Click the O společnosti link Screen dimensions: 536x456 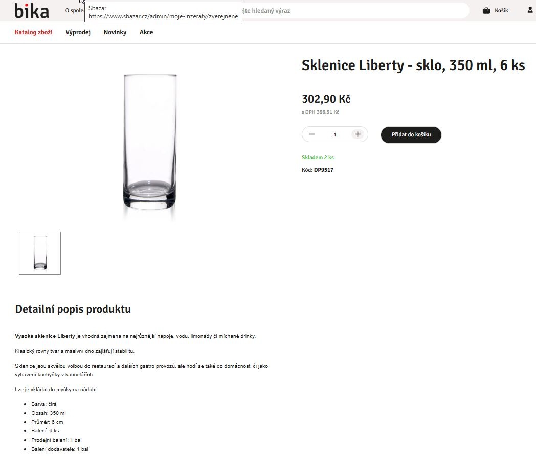pos(75,11)
